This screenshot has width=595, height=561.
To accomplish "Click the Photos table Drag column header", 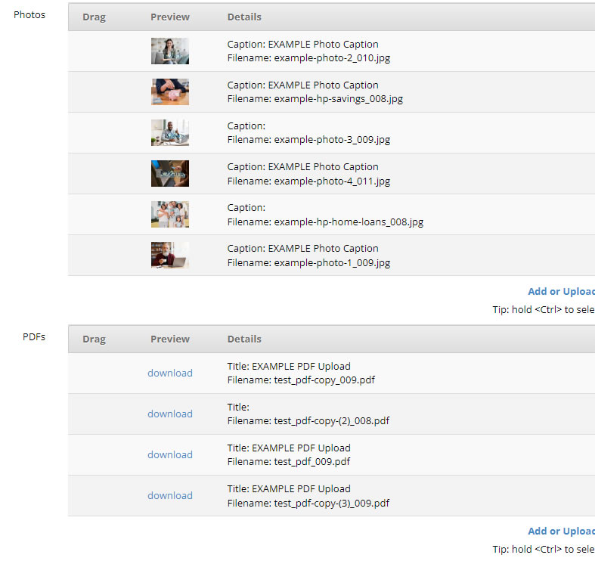I will 94,17.
